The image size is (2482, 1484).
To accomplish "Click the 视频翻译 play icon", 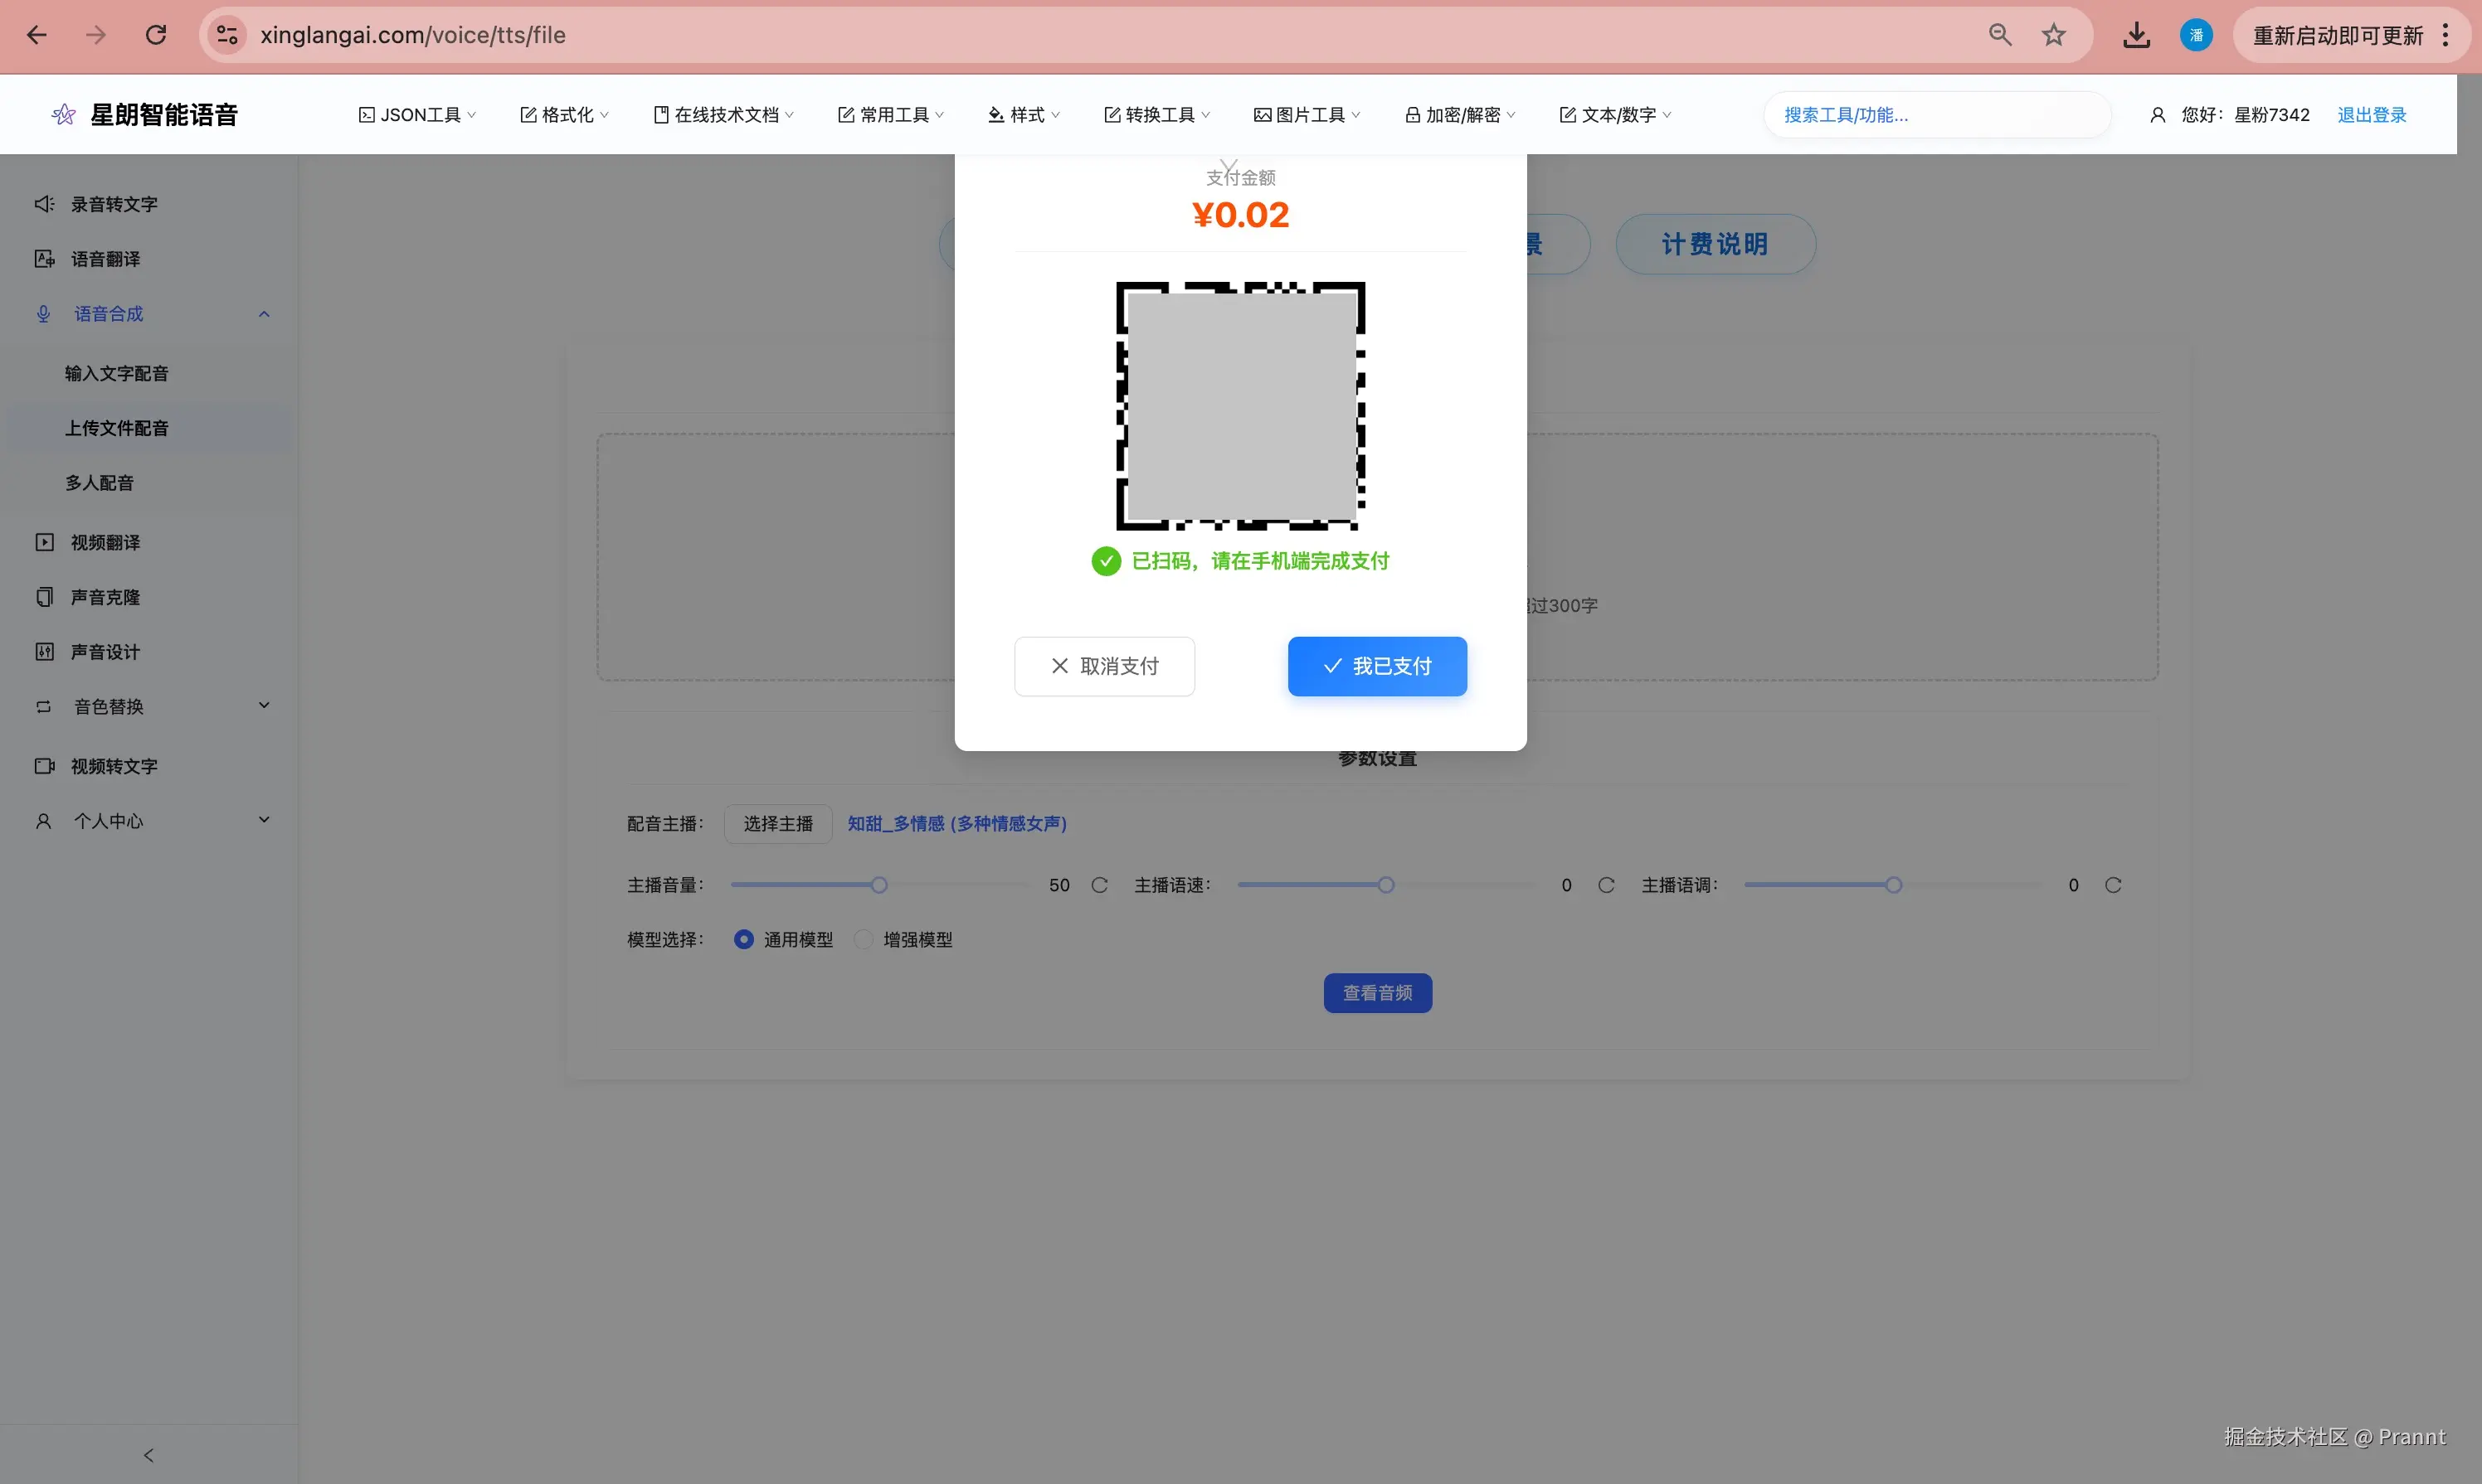I will tap(44, 542).
